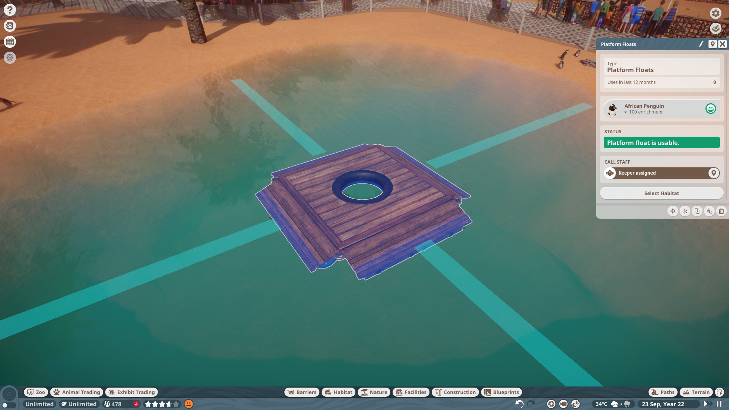Open the Nature build tab
Viewport: 729px width, 410px height.
pos(374,392)
